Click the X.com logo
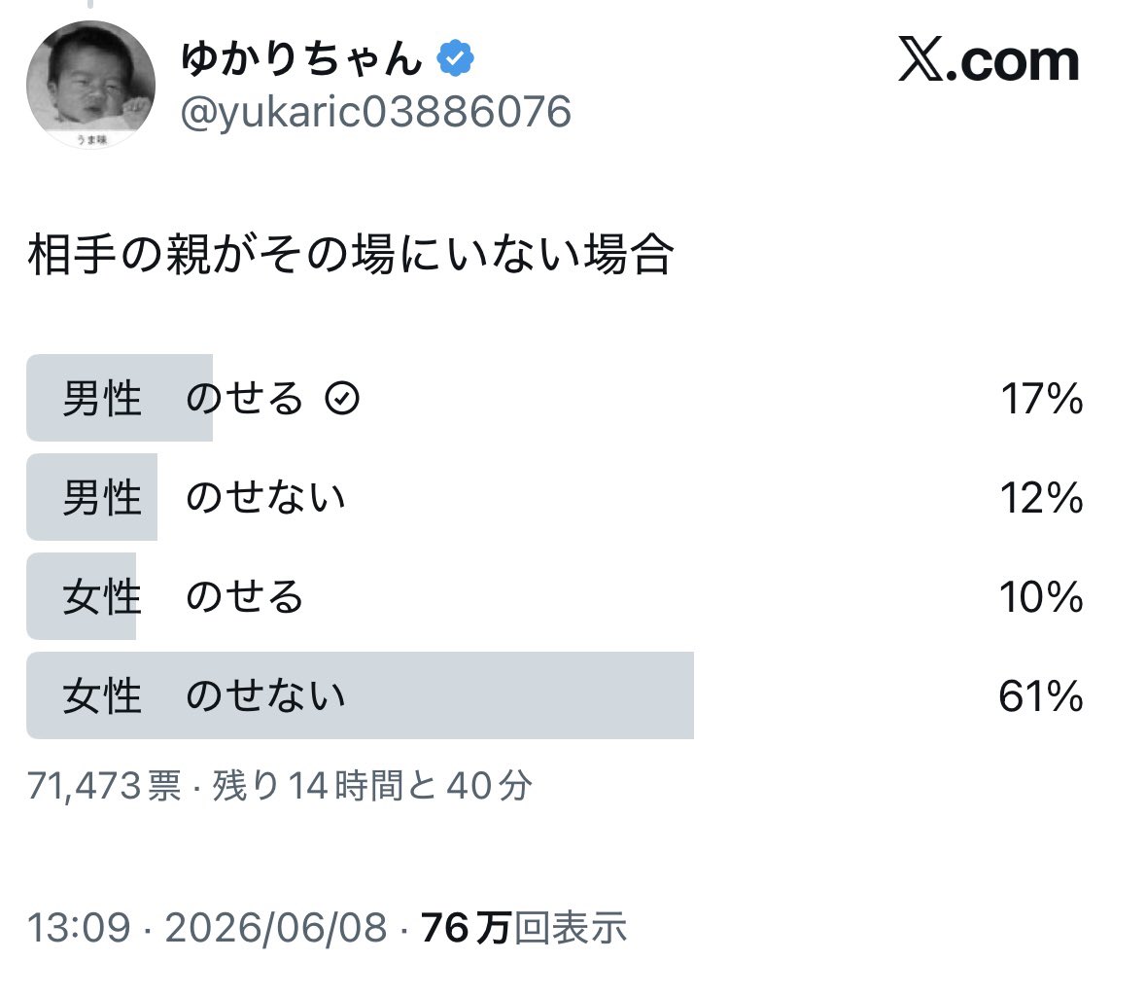This screenshot has height=996, width=1146. [x=989, y=60]
